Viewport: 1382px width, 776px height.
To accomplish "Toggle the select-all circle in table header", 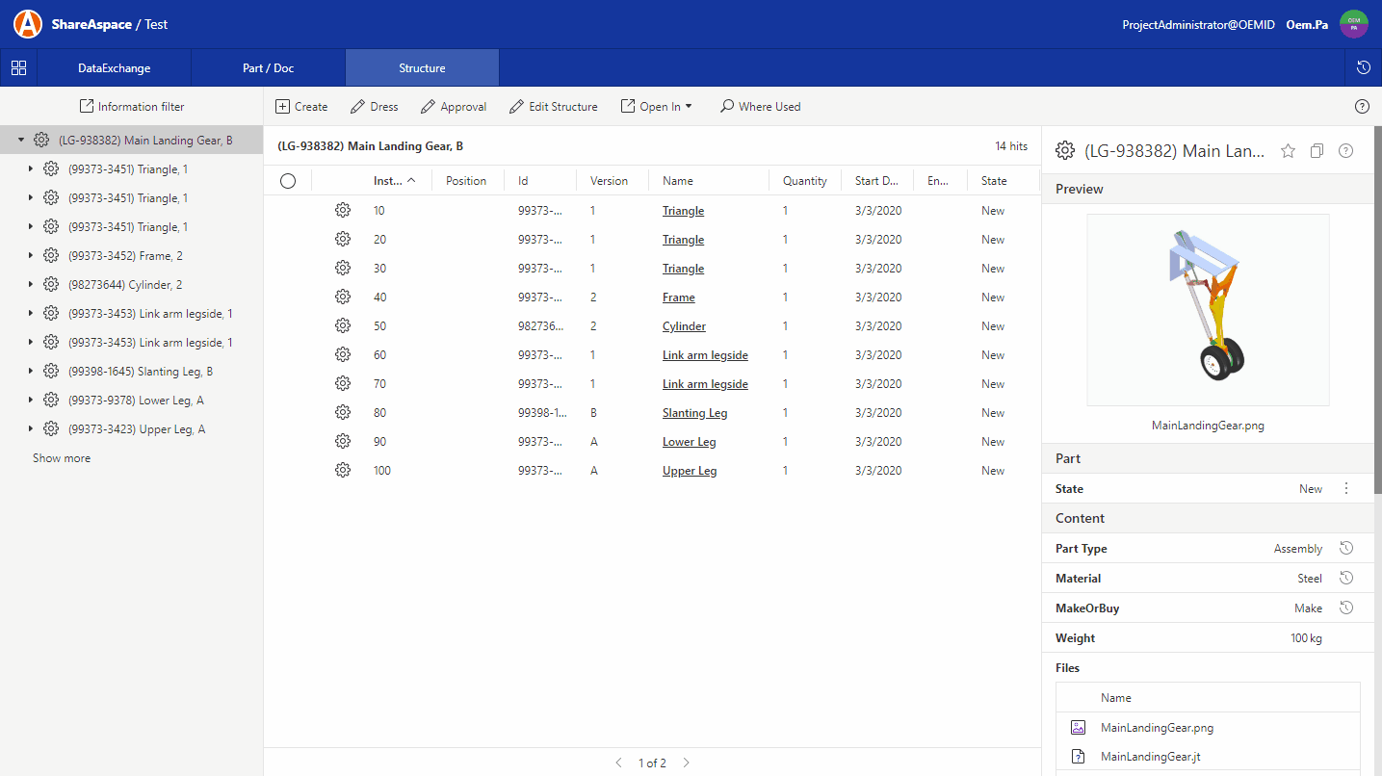I will coord(287,180).
